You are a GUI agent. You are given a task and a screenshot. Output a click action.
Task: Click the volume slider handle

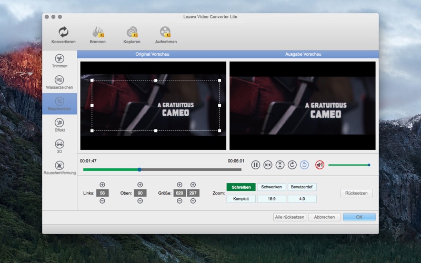coord(369,165)
